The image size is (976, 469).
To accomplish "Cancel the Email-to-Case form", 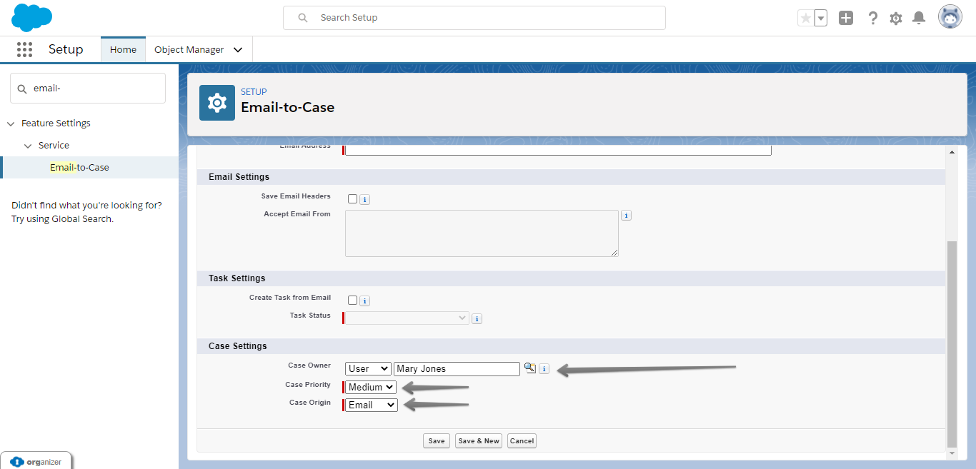I will (x=522, y=440).
